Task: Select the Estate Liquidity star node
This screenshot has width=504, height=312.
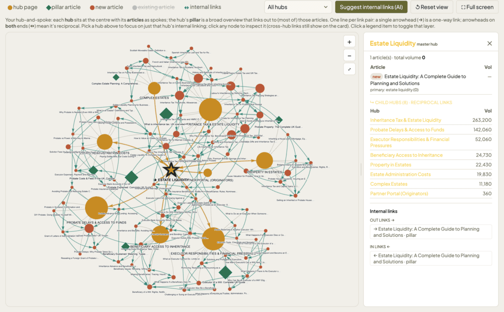Action: [x=171, y=170]
